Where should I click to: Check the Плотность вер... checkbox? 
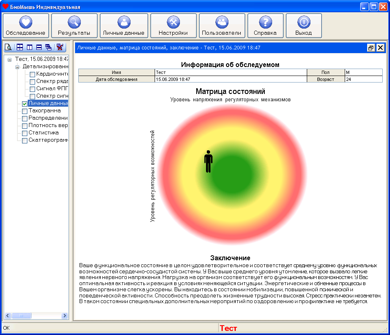[x=24, y=126]
